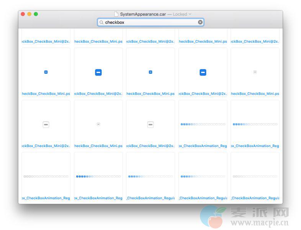Select small blue mixed checkbox in second row, third column
The width and height of the screenshot is (301, 230).
click(x=150, y=72)
